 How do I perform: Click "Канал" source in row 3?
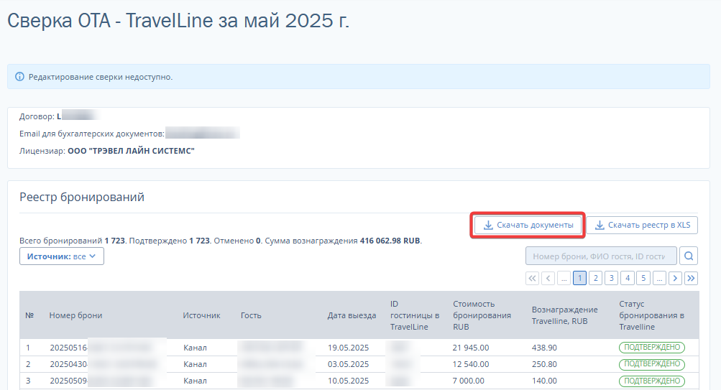click(195, 381)
